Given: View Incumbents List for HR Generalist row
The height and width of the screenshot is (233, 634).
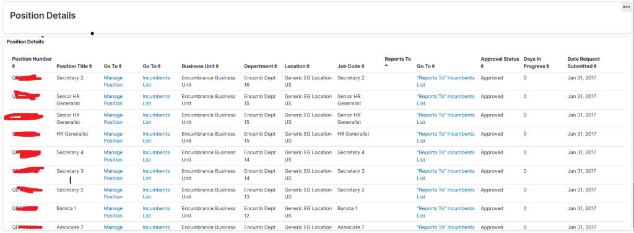Looking at the screenshot, I should [156, 137].
